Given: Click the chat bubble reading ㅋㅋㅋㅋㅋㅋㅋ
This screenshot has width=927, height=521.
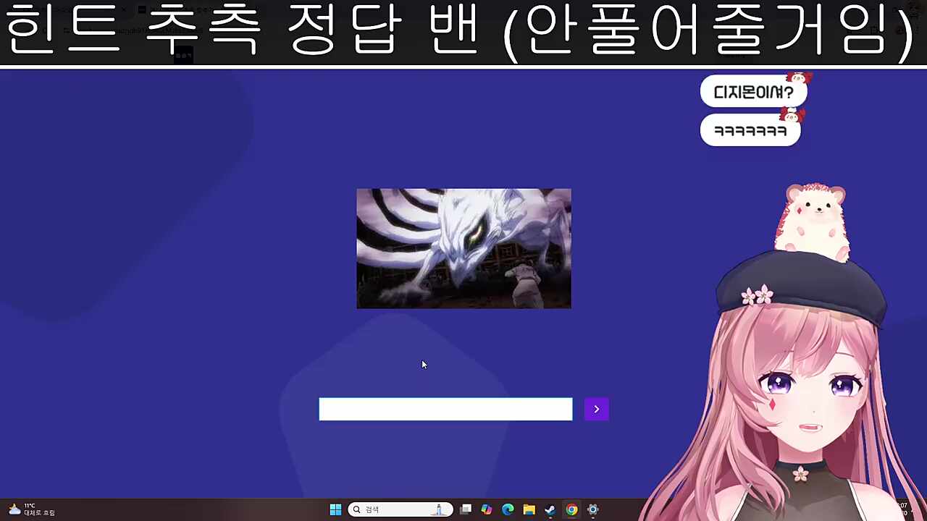Looking at the screenshot, I should point(750,131).
